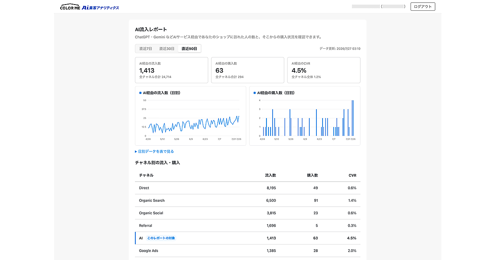Click the 91 purchases value for Organic Search
This screenshot has height=260, width=495.
coord(316,201)
